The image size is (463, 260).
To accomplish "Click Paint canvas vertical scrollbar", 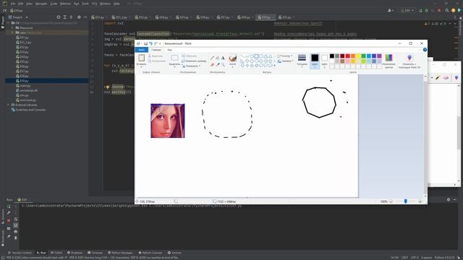I will pyautogui.click(x=425, y=136).
